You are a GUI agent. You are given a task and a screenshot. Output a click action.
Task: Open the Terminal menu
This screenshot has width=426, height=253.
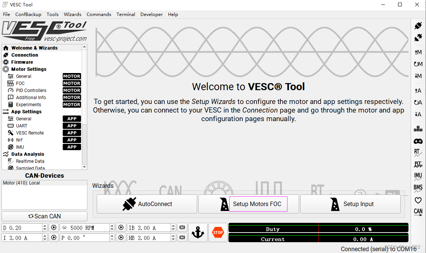(x=126, y=15)
